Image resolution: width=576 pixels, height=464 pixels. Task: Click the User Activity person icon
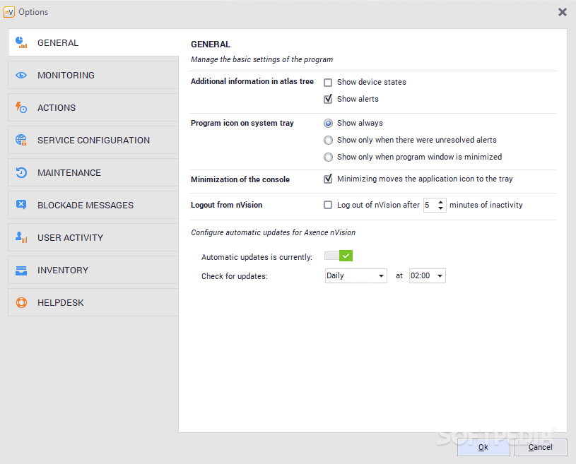(x=21, y=237)
